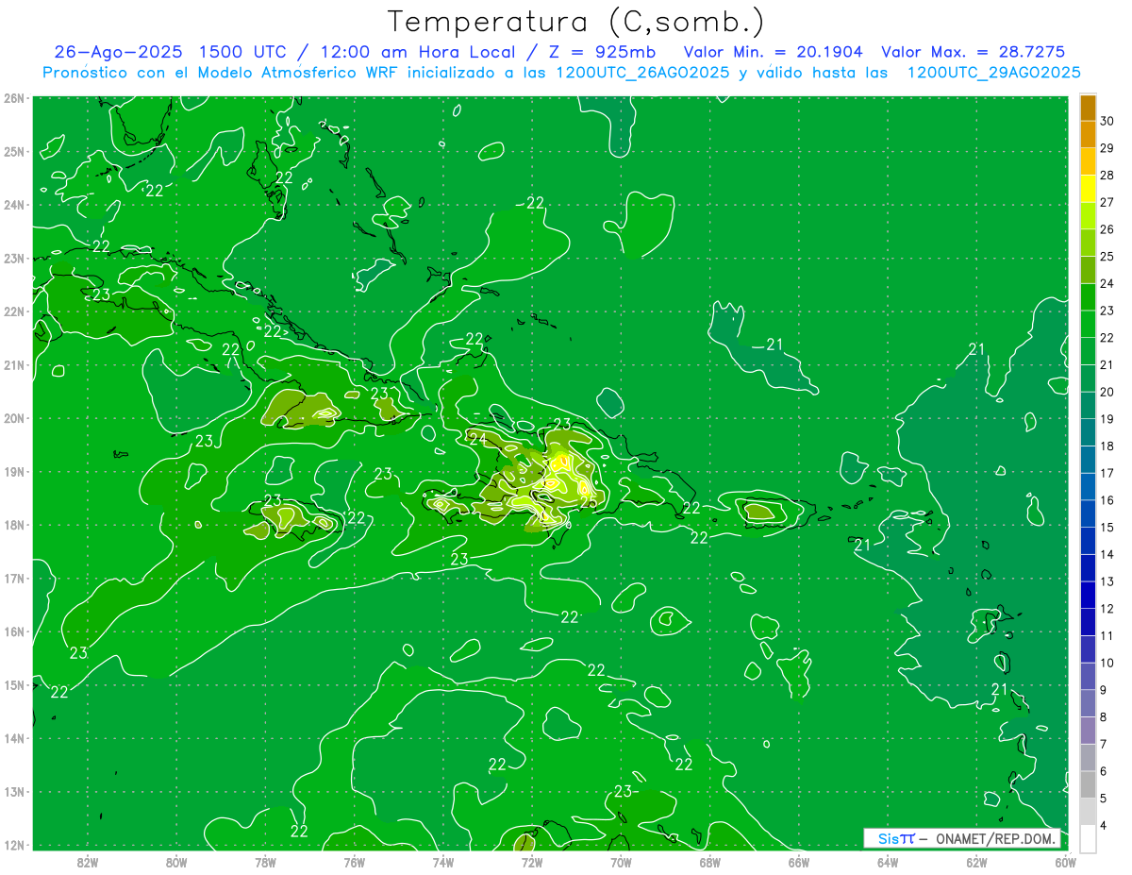The height and width of the screenshot is (875, 1132).
Task: Click the '16N' latitude axis label
Action: [14, 631]
